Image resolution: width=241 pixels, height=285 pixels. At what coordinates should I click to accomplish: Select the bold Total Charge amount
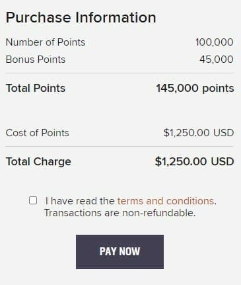point(194,161)
